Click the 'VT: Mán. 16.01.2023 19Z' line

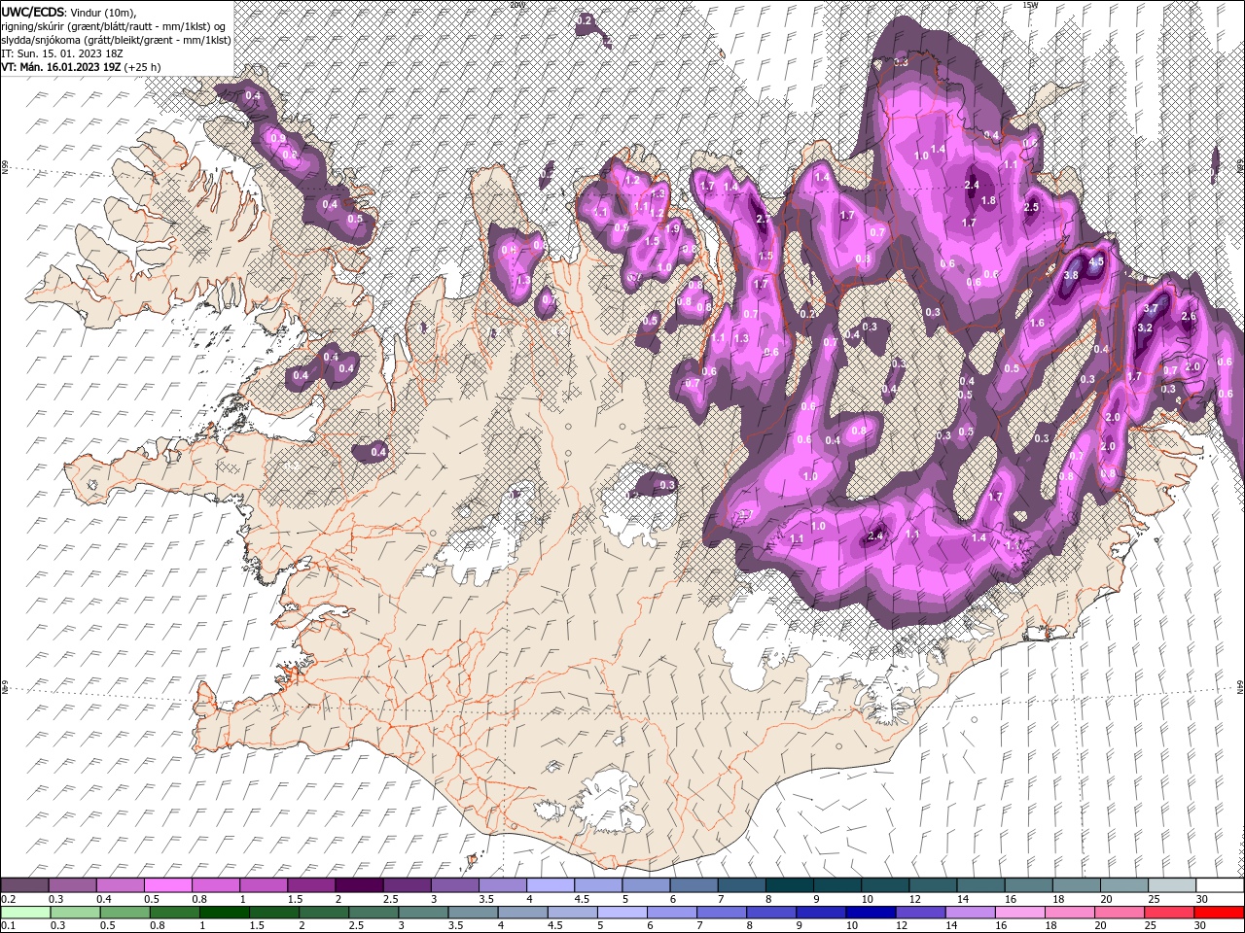(x=61, y=67)
